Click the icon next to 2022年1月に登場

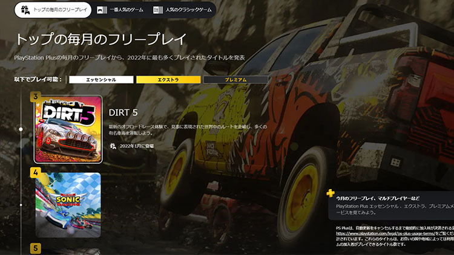[113, 146]
